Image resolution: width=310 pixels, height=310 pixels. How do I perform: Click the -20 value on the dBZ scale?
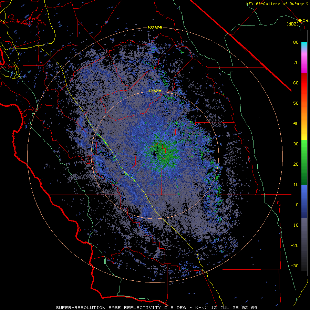tap(294, 246)
